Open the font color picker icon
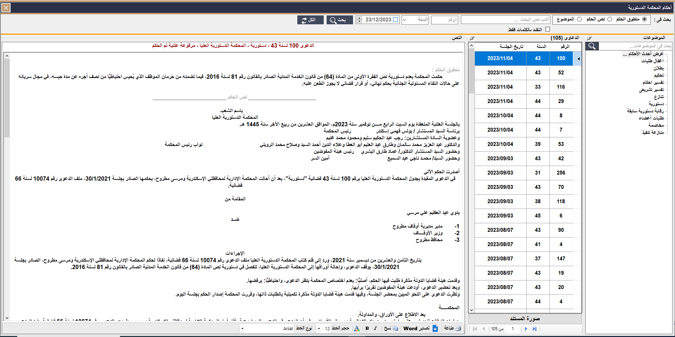The image size is (675, 337). [x=357, y=328]
